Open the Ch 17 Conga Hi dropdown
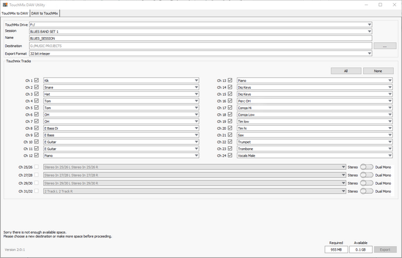 [315, 108]
